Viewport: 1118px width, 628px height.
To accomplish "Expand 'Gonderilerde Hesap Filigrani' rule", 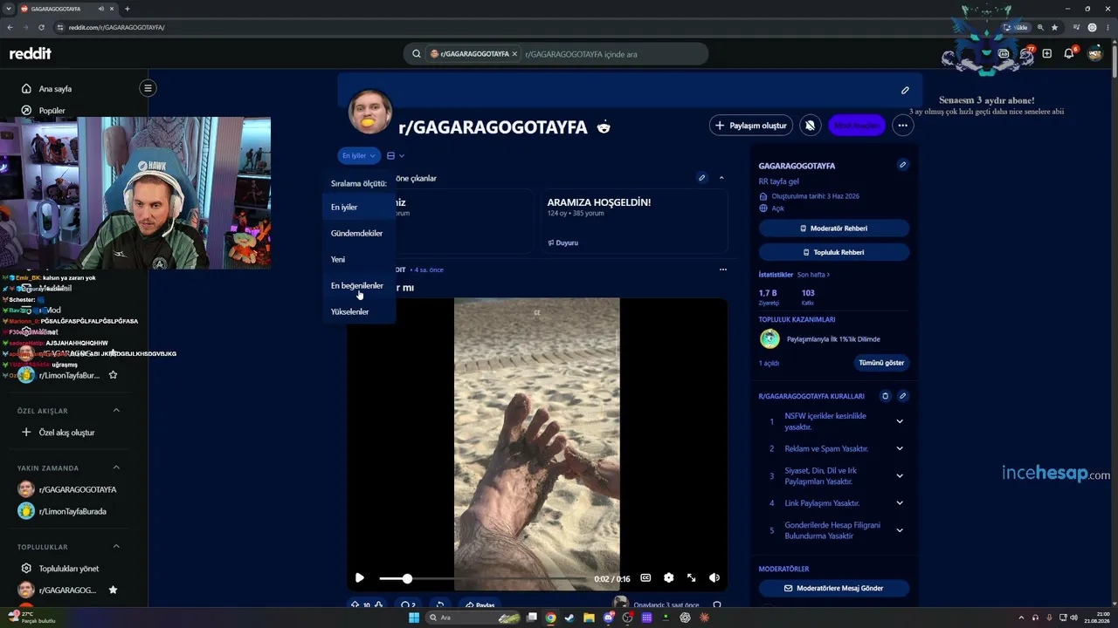I will point(900,530).
